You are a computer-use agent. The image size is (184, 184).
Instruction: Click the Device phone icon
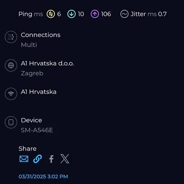(11, 122)
